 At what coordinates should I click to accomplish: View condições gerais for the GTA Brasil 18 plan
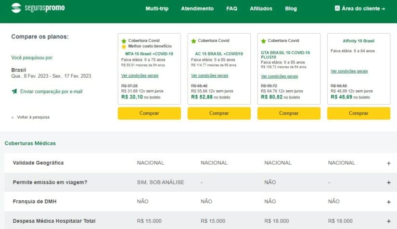[x=279, y=76]
